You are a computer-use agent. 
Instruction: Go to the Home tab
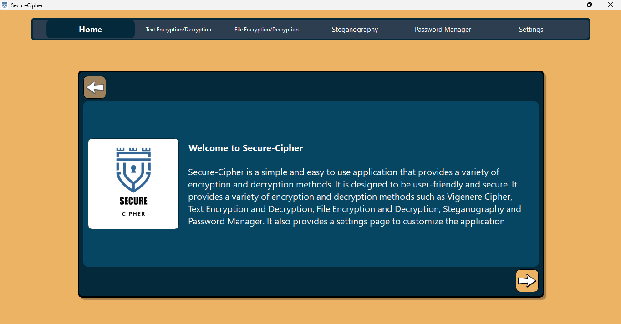(90, 30)
